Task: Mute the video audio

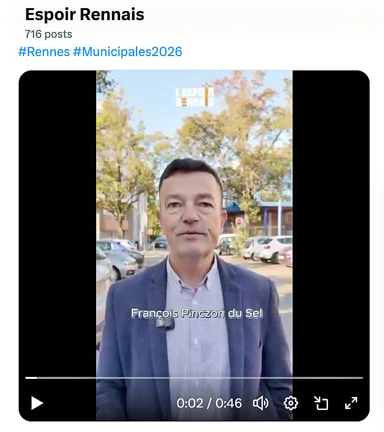Action: tap(260, 403)
